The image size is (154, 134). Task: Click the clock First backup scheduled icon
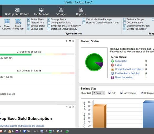pyautogui.click(x=112, y=73)
